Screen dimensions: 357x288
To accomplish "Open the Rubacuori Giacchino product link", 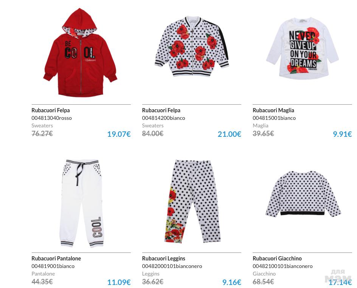I will pyautogui.click(x=277, y=259).
